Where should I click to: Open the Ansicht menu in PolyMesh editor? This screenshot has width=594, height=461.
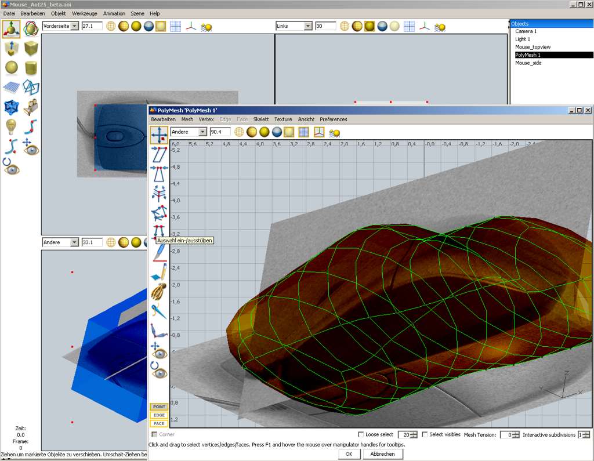[x=306, y=119]
